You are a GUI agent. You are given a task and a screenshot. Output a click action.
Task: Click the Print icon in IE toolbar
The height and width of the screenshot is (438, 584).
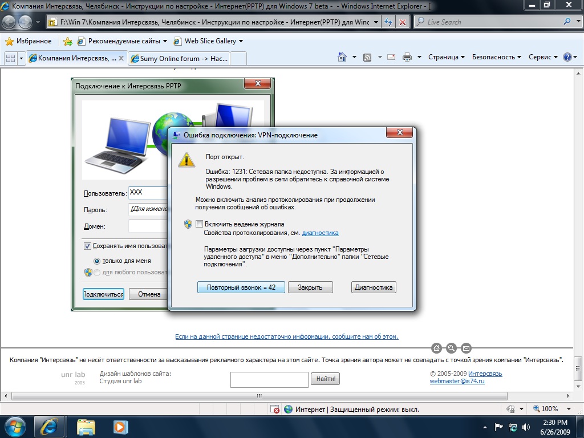pos(407,57)
